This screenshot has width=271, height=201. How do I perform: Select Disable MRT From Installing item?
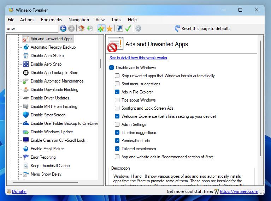coord(54,106)
